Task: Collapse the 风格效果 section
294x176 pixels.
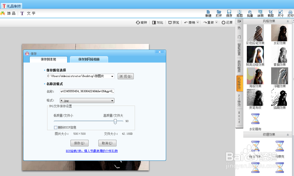Action: [x=288, y=21]
